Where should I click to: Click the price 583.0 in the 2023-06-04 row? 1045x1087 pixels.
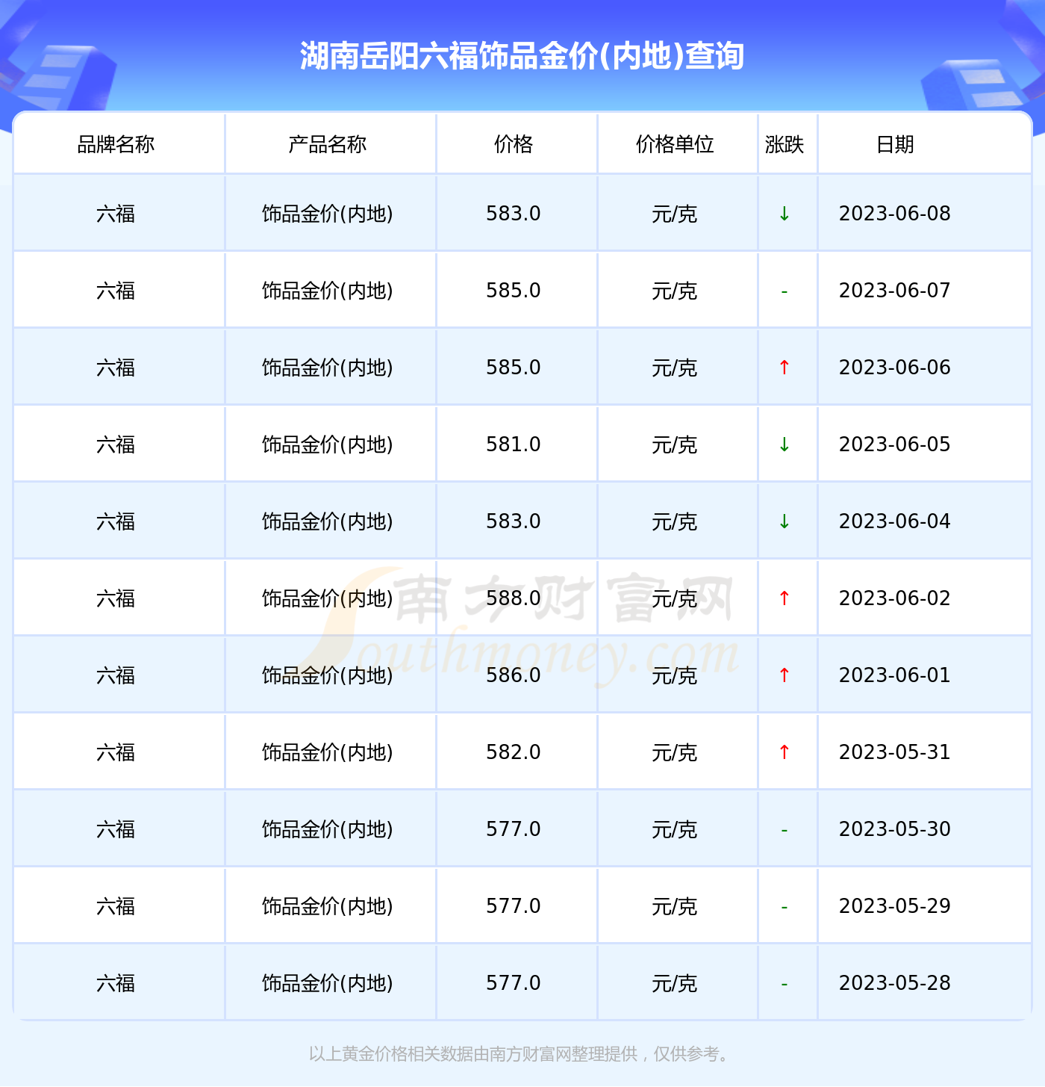[x=514, y=521]
